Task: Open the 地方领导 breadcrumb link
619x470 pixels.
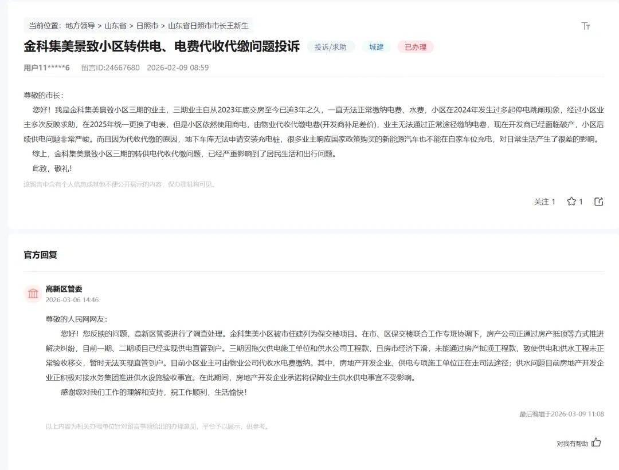Action: 80,26
